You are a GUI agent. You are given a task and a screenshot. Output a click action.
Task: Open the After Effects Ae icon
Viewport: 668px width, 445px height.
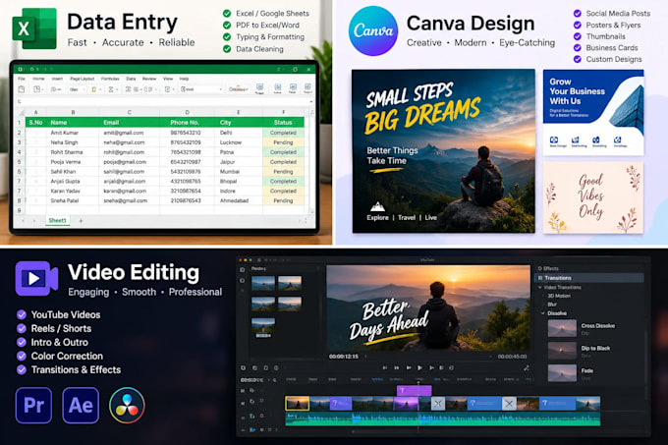point(81,405)
